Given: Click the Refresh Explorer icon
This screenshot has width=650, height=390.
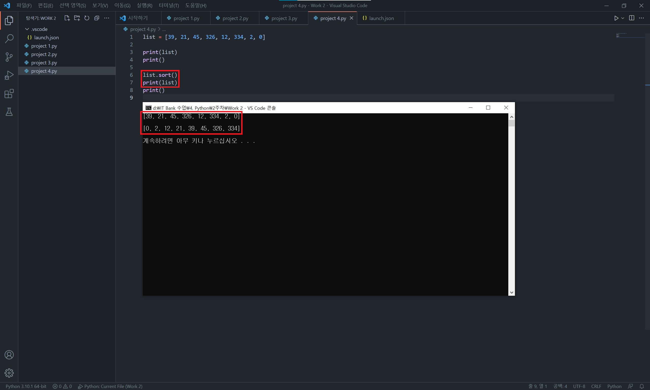Looking at the screenshot, I should 87,18.
